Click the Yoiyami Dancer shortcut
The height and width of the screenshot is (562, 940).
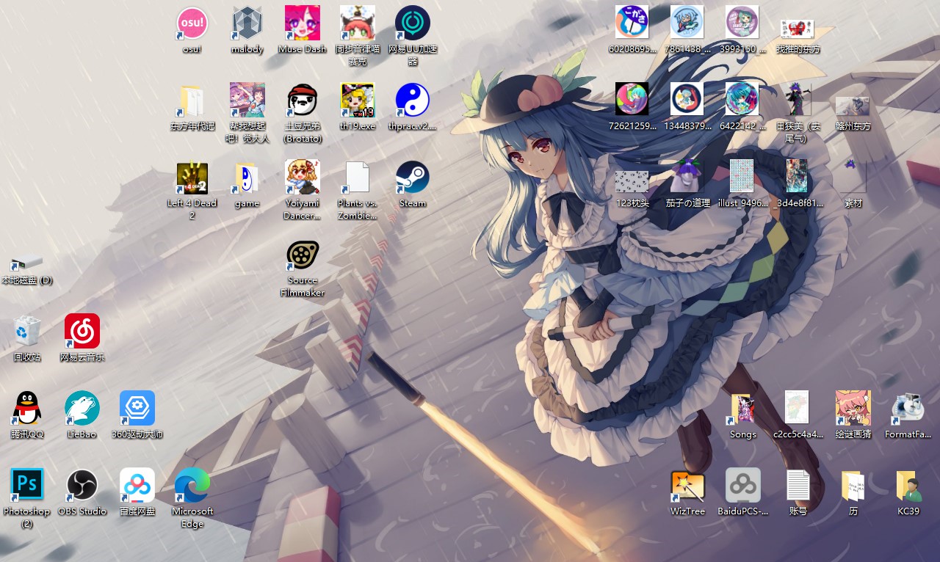pos(302,178)
